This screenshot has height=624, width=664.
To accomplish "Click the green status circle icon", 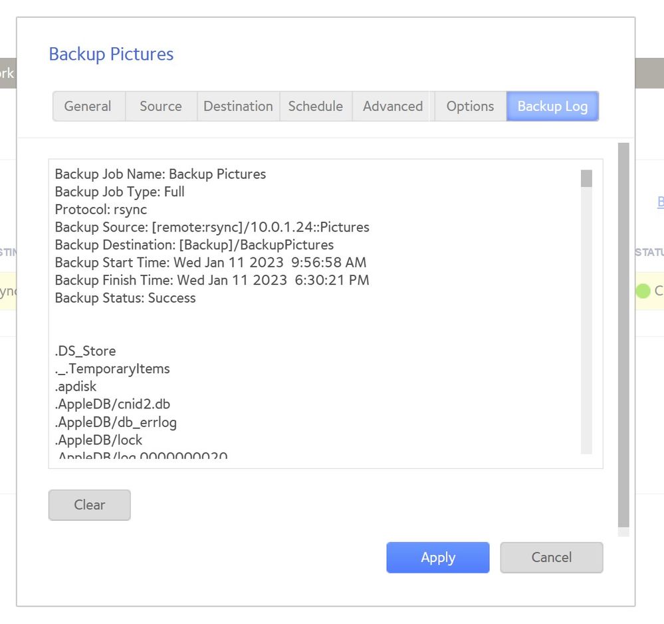I will (643, 291).
